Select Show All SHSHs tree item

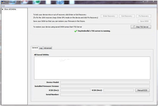click(10, 9)
